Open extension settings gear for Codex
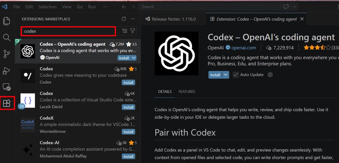Image resolution: width=339 pixels, height=163 pixels. [270, 75]
